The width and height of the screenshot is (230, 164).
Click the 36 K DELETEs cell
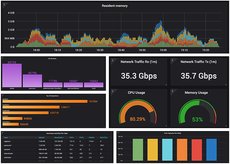click(x=102, y=145)
